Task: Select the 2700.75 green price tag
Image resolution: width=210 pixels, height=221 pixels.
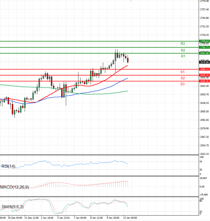Action: click(204, 47)
